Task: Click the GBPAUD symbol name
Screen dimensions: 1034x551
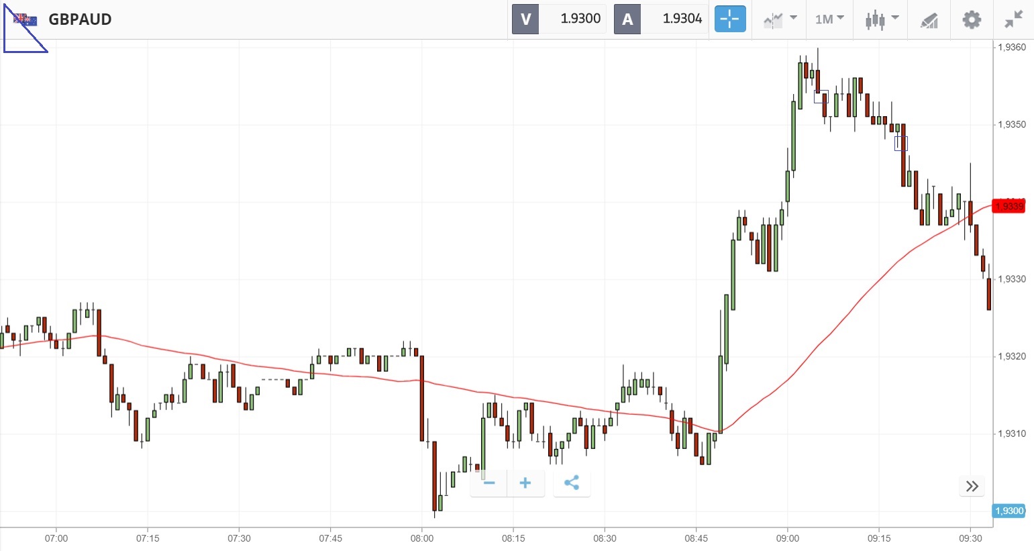Action: (80, 19)
